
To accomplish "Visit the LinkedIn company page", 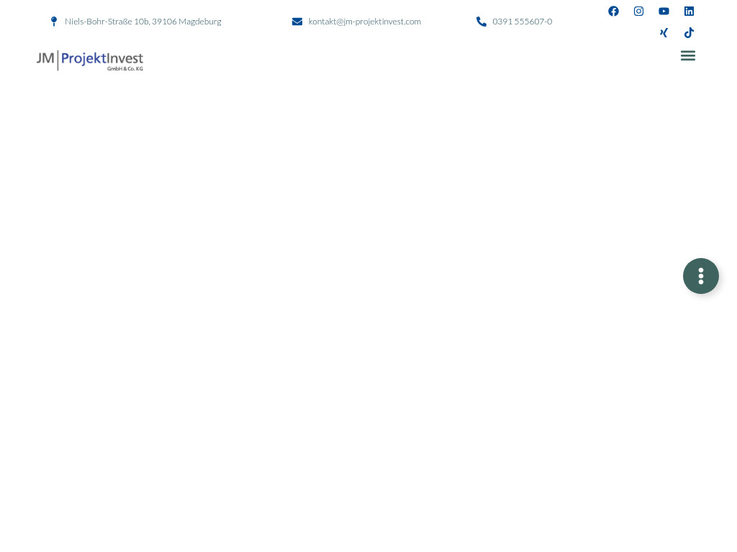I will pyautogui.click(x=689, y=11).
